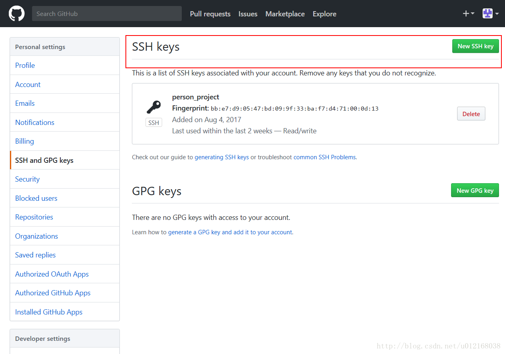505x354 pixels.
Task: Go to Account settings
Action: 65,85
